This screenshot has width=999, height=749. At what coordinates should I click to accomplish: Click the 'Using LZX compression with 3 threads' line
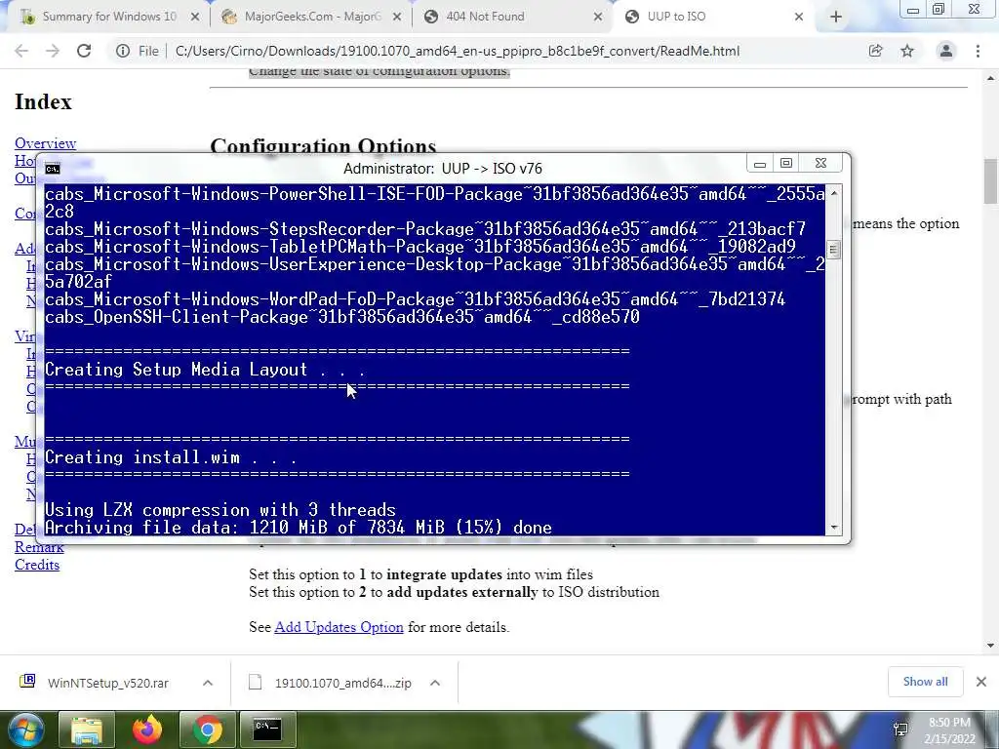coord(220,509)
